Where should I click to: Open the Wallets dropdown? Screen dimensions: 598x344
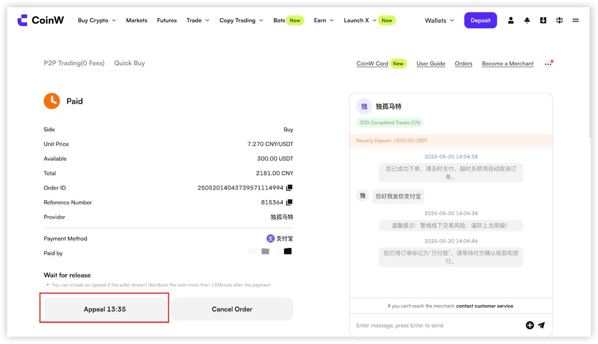point(440,20)
